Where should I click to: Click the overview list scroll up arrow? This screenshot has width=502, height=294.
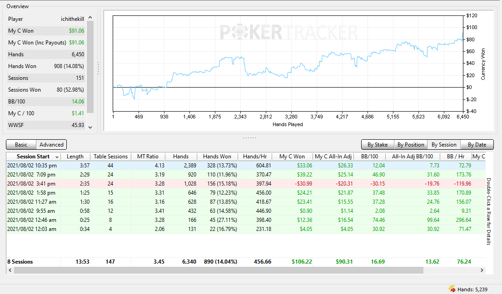click(x=90, y=18)
